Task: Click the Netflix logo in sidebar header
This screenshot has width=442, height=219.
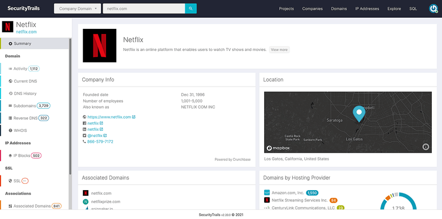Action: point(7,27)
